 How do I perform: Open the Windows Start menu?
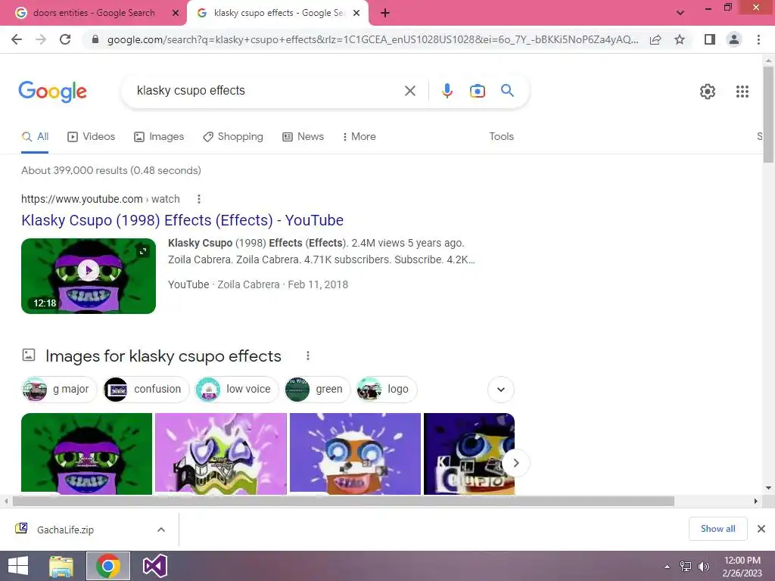(x=18, y=566)
